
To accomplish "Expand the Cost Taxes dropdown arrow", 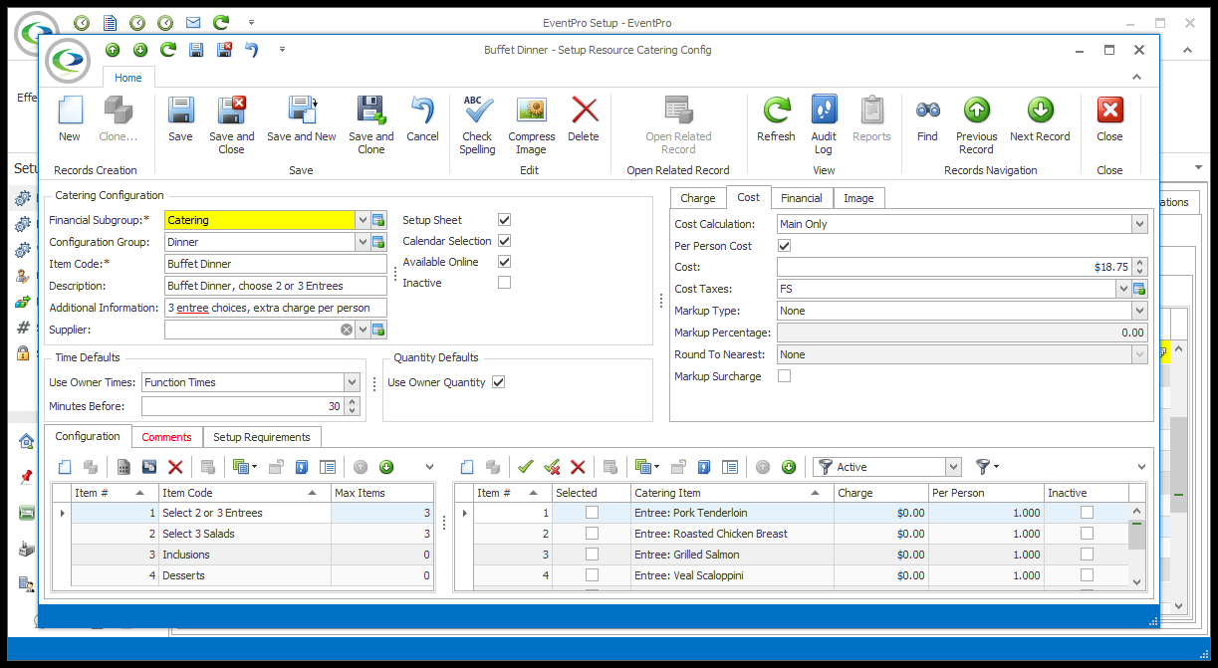I will coord(1123,289).
